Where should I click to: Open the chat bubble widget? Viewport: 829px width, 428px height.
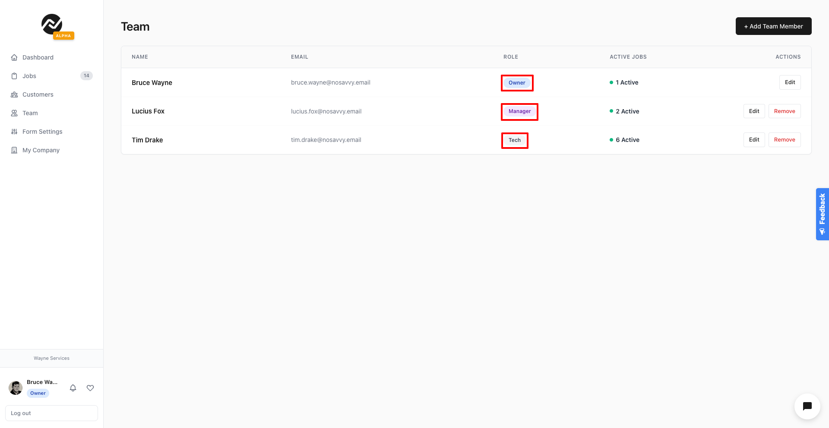tap(807, 406)
